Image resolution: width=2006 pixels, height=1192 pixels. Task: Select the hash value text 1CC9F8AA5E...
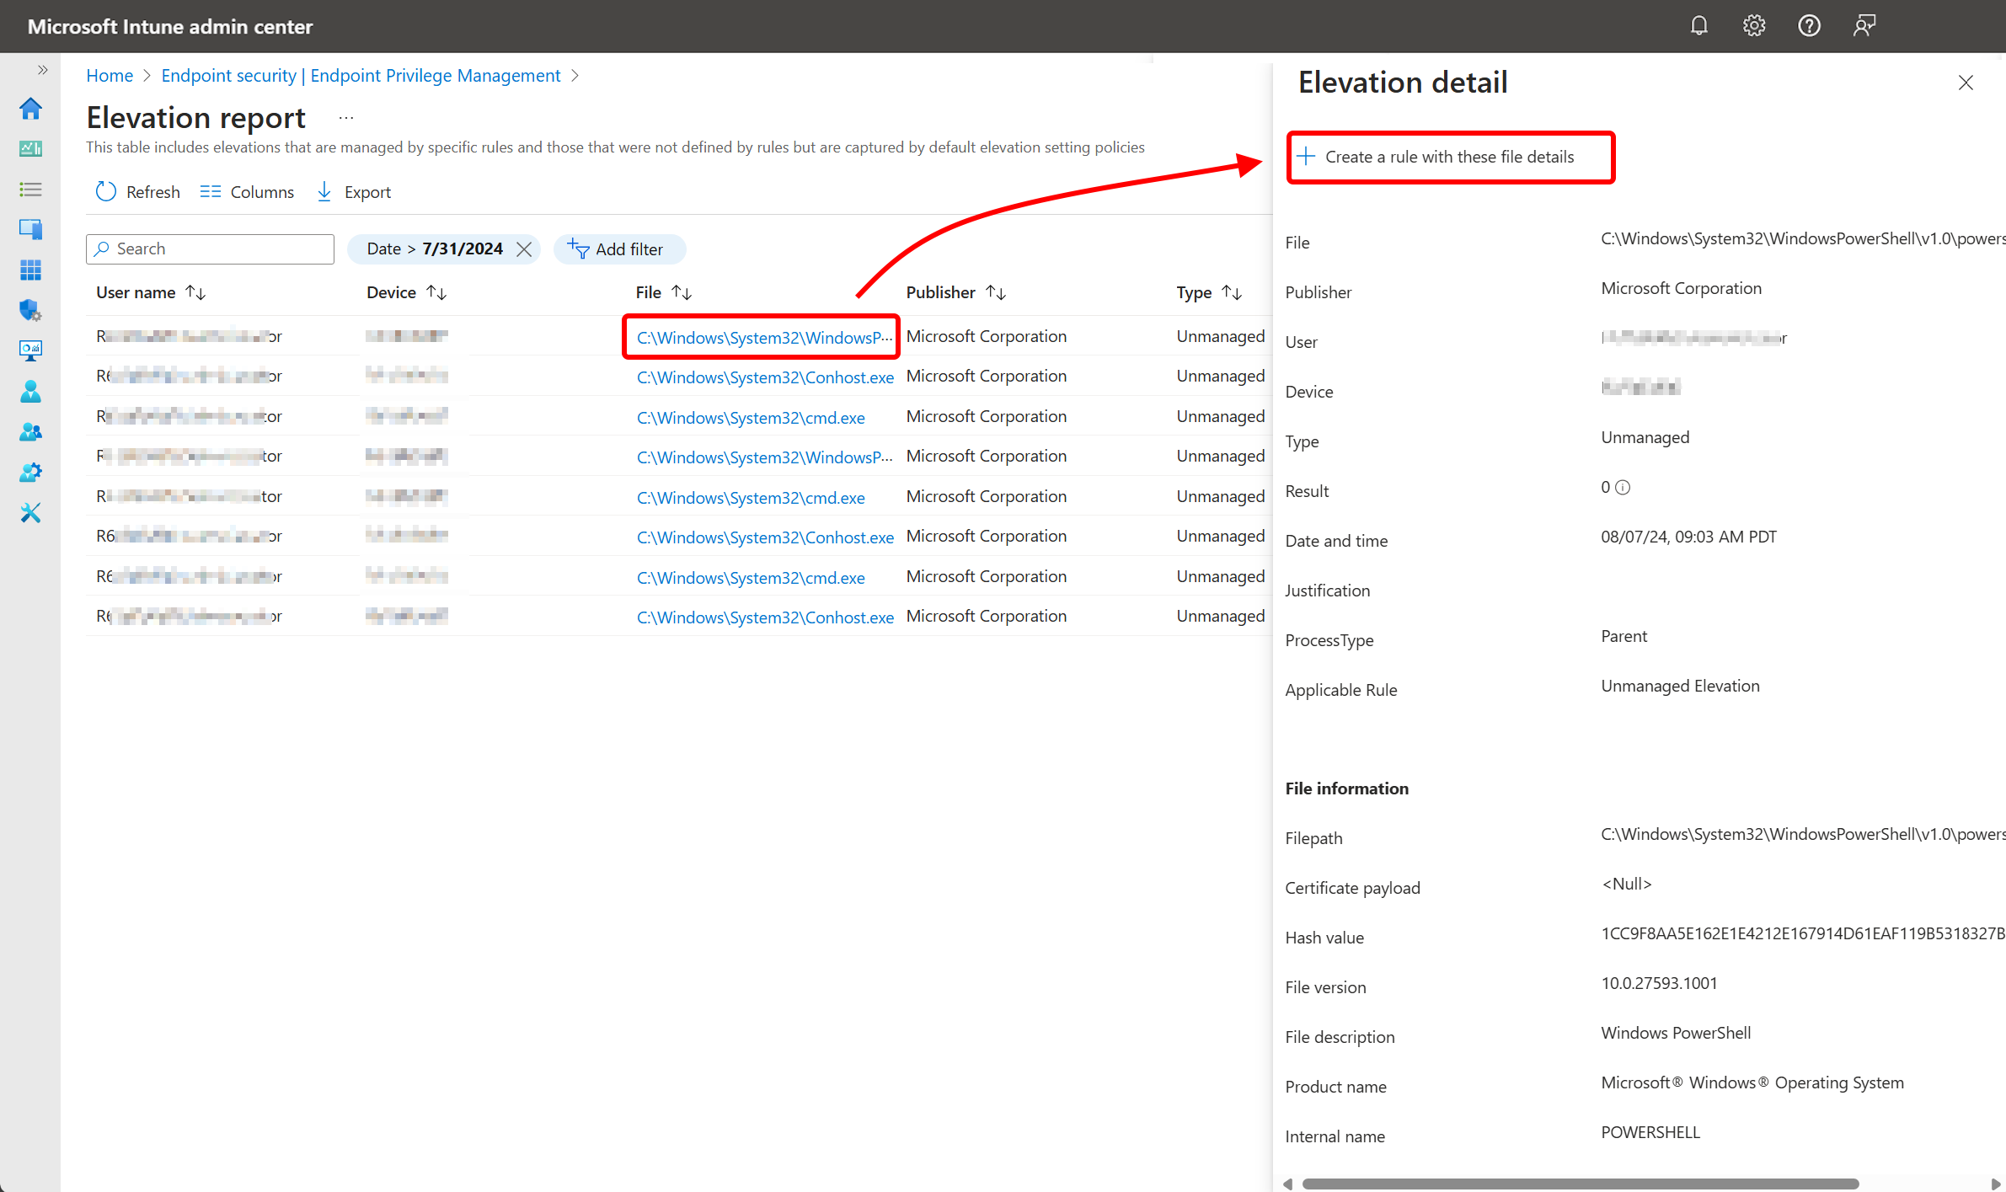point(1803,933)
